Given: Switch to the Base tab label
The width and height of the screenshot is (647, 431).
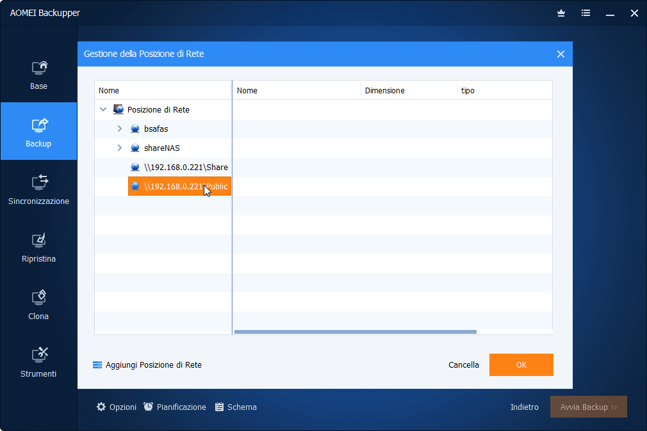Looking at the screenshot, I should [38, 86].
